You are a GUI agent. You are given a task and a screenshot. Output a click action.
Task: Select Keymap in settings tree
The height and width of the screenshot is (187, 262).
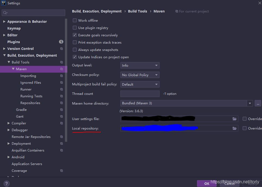[14, 28]
